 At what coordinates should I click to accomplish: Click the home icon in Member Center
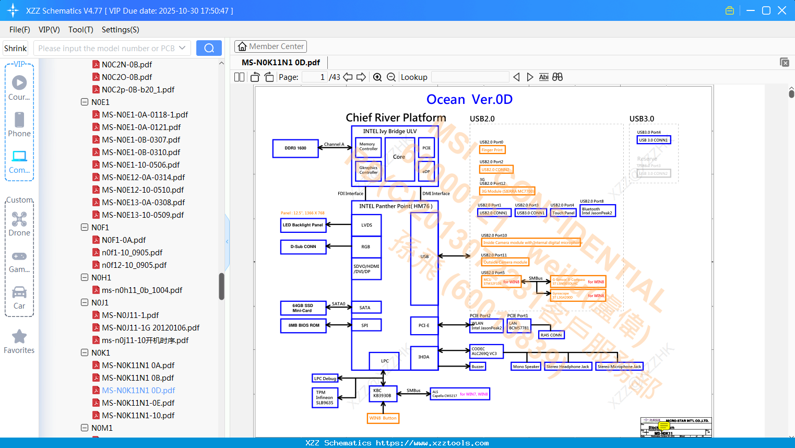242,46
